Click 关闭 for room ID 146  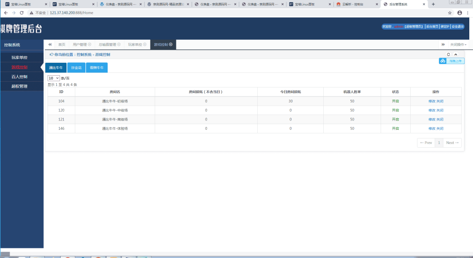point(440,128)
